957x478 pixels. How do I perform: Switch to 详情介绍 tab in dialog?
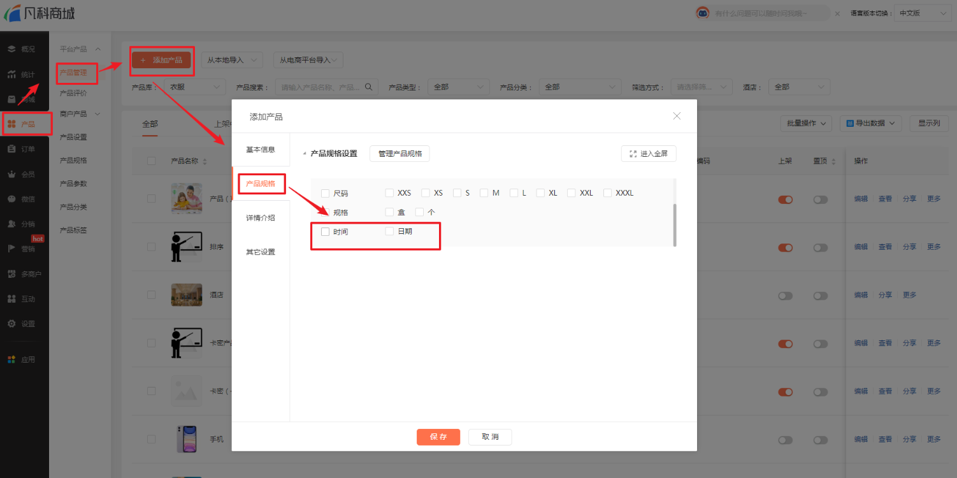point(261,218)
